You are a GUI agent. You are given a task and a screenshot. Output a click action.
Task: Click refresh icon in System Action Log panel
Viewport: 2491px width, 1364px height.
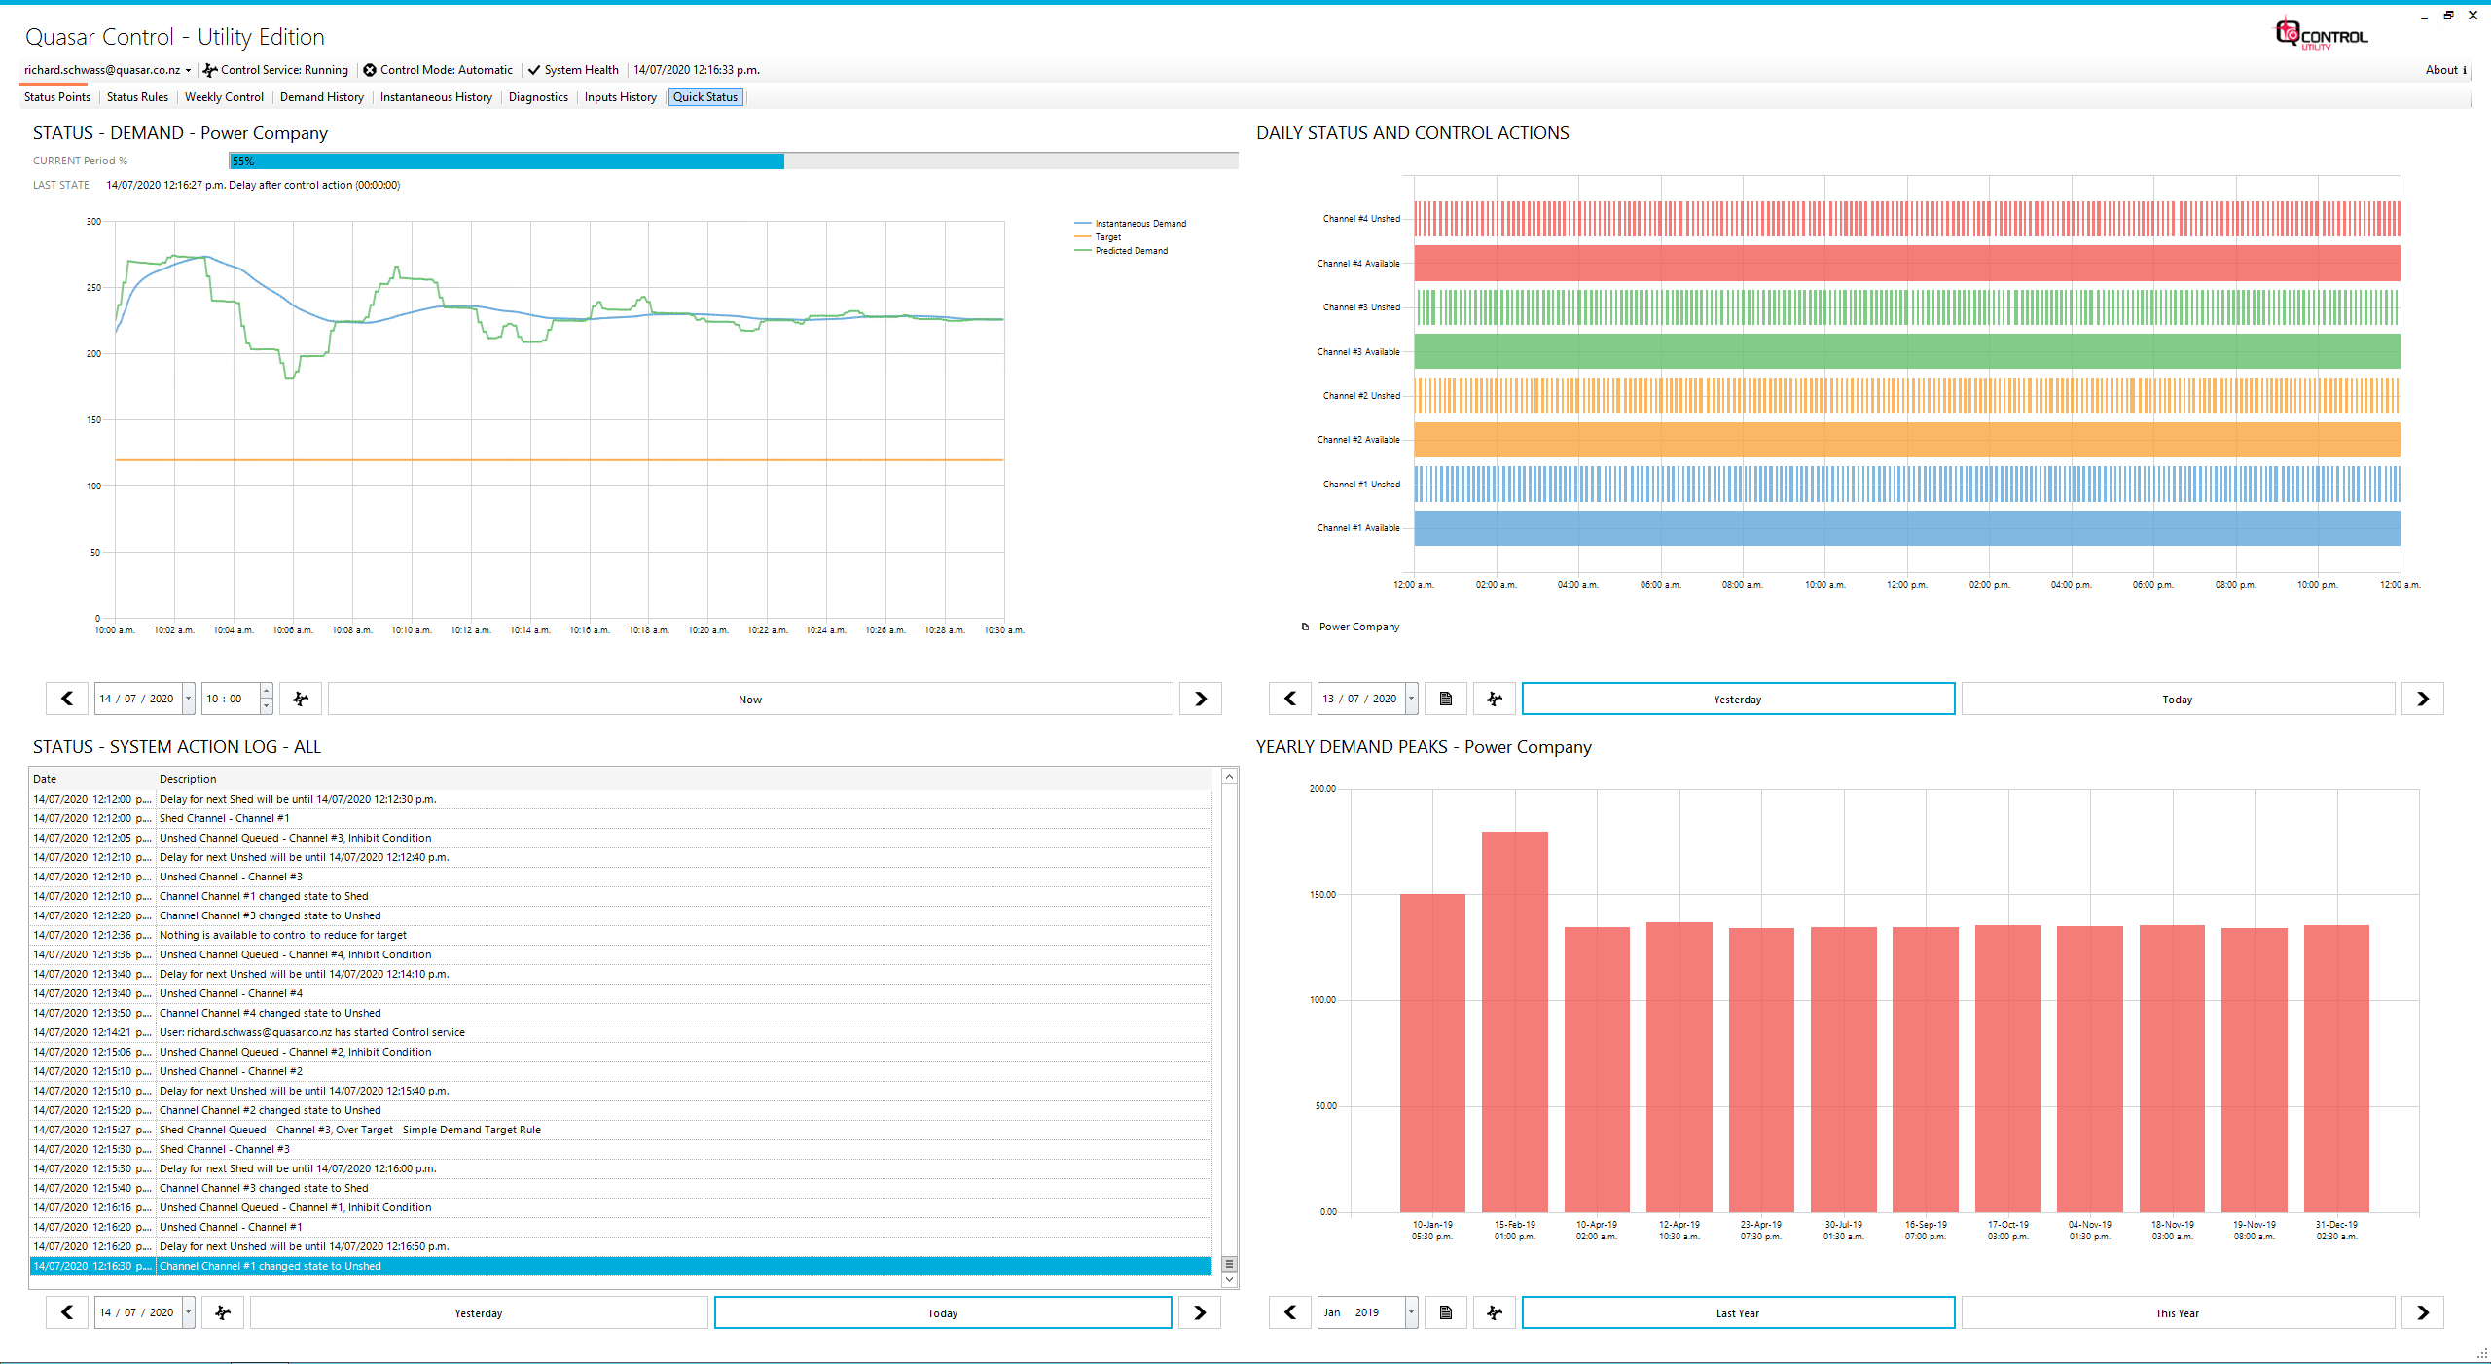point(223,1312)
